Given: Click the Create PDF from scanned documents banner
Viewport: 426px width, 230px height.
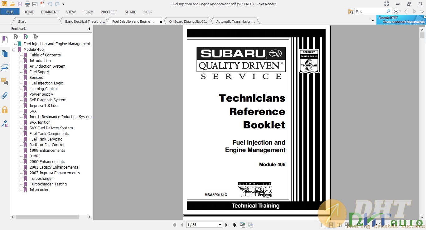Looking at the screenshot, I should (401, 20).
